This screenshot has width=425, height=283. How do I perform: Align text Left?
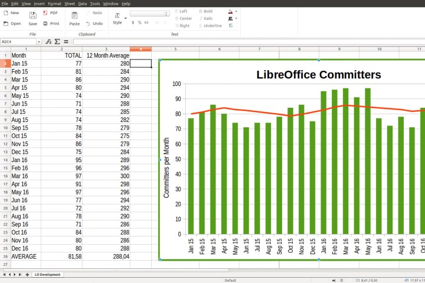[x=181, y=11]
